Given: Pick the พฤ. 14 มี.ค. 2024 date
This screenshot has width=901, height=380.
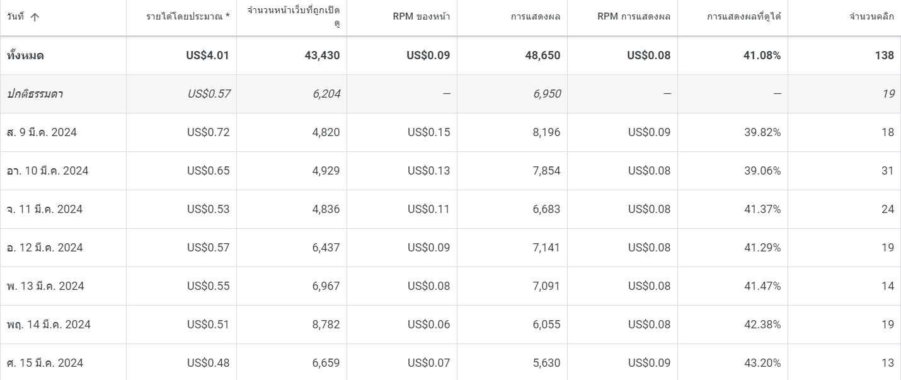Looking at the screenshot, I should point(49,325).
